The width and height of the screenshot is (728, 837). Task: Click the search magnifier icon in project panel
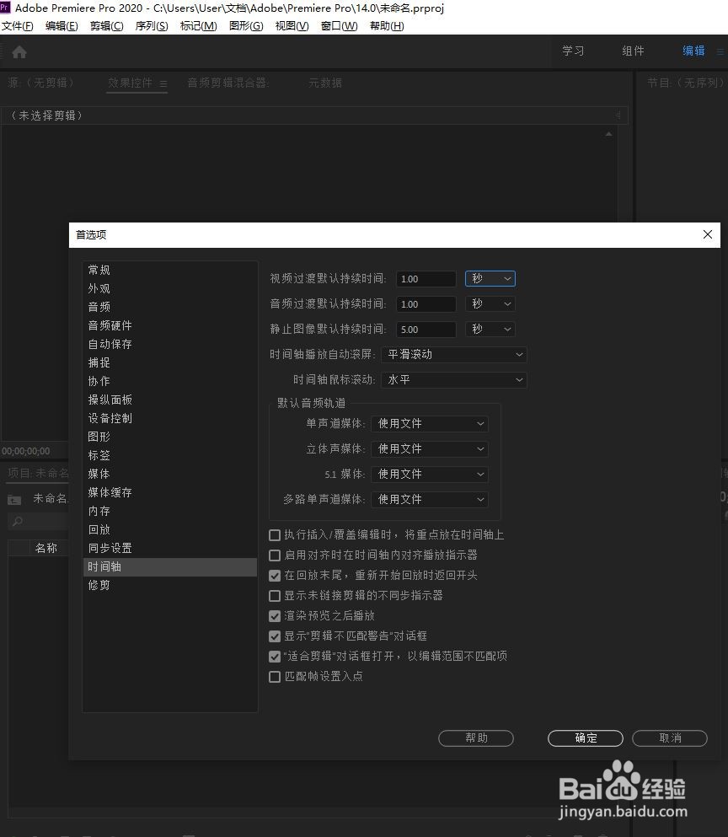pyautogui.click(x=18, y=521)
